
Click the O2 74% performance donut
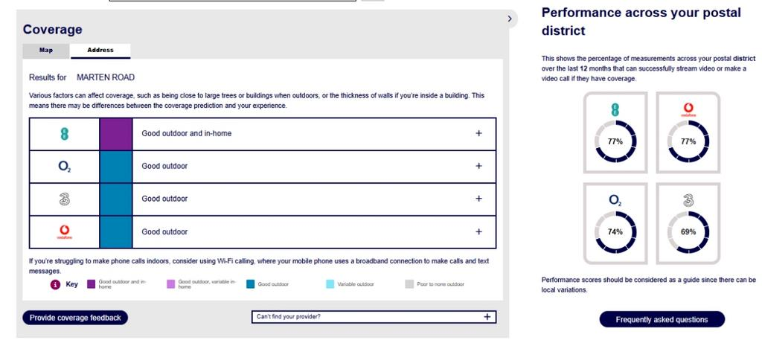point(615,231)
